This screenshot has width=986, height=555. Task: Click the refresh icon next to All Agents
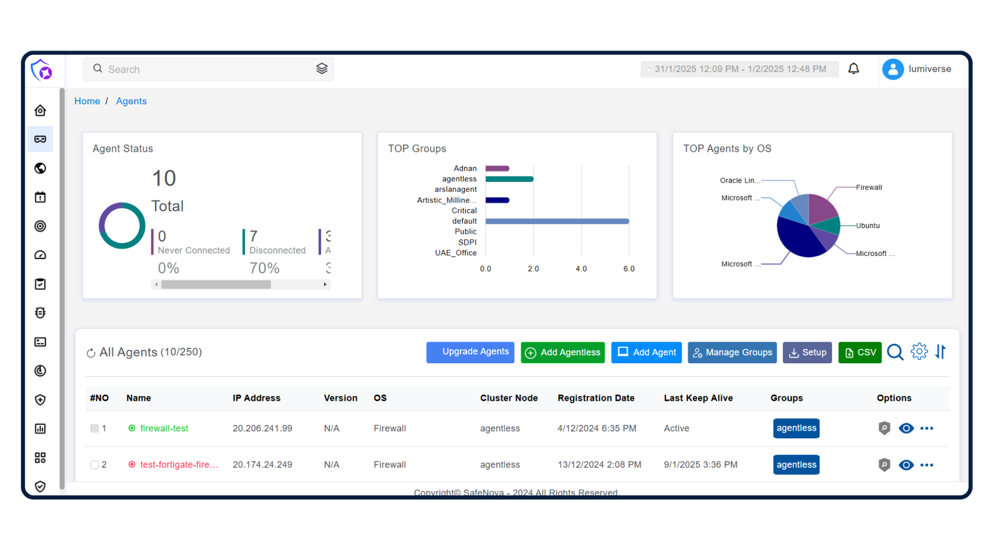click(91, 352)
